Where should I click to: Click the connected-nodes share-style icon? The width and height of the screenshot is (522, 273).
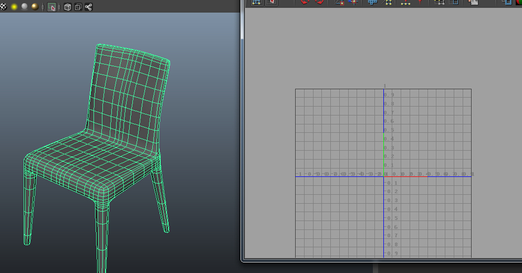[x=88, y=7]
